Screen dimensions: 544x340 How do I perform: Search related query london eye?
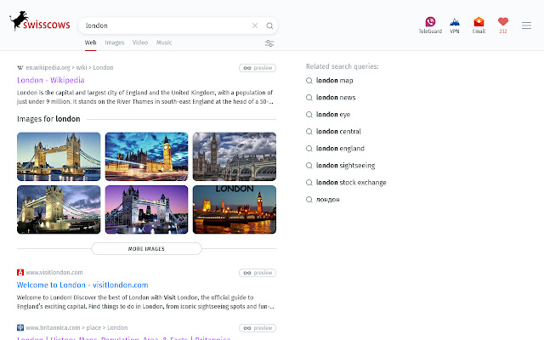click(x=333, y=115)
